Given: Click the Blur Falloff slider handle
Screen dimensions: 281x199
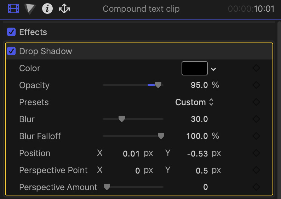Looking at the screenshot, I should tap(161, 136).
